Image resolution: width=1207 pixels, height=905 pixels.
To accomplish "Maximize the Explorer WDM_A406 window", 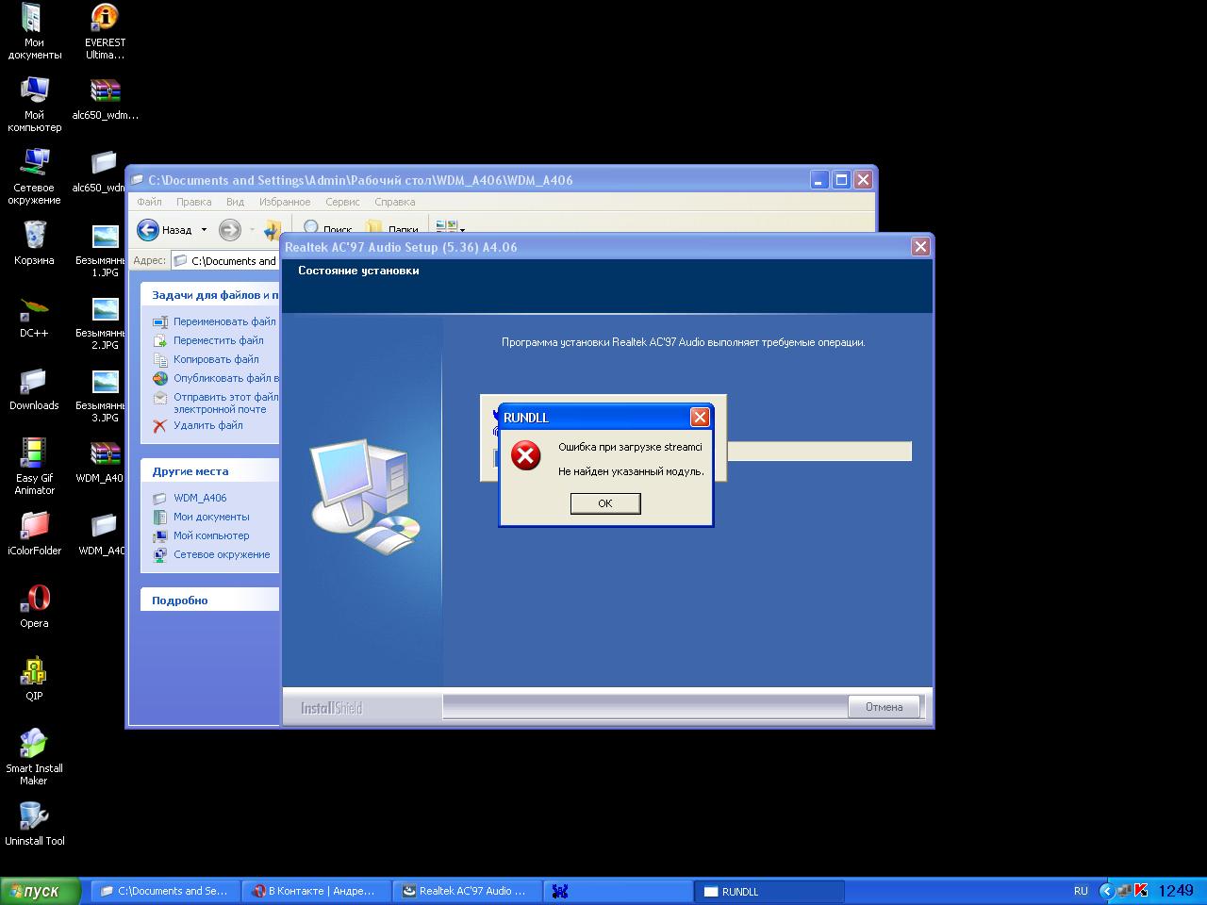I will point(841,179).
